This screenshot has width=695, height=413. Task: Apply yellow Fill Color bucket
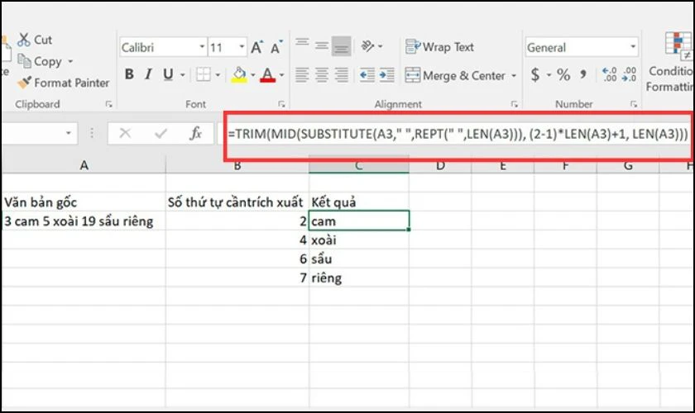click(239, 74)
